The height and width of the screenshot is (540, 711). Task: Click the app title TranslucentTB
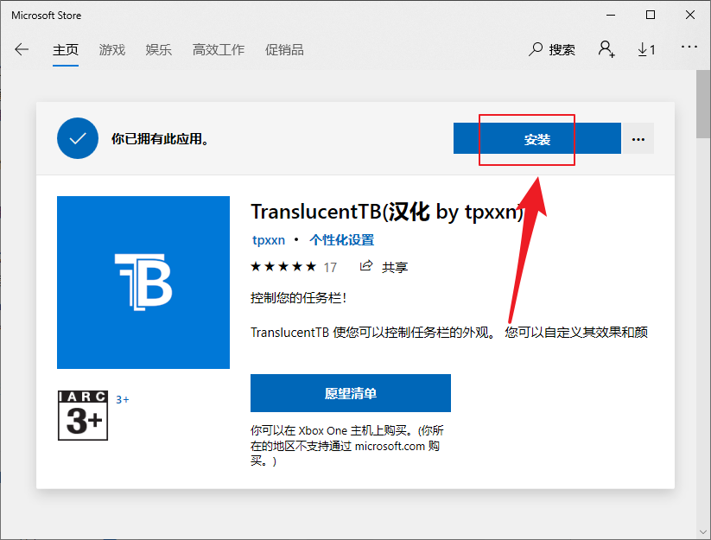pyautogui.click(x=387, y=212)
